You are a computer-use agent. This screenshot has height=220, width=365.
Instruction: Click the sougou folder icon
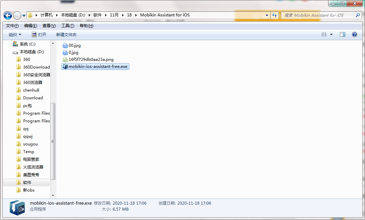[x=19, y=144]
